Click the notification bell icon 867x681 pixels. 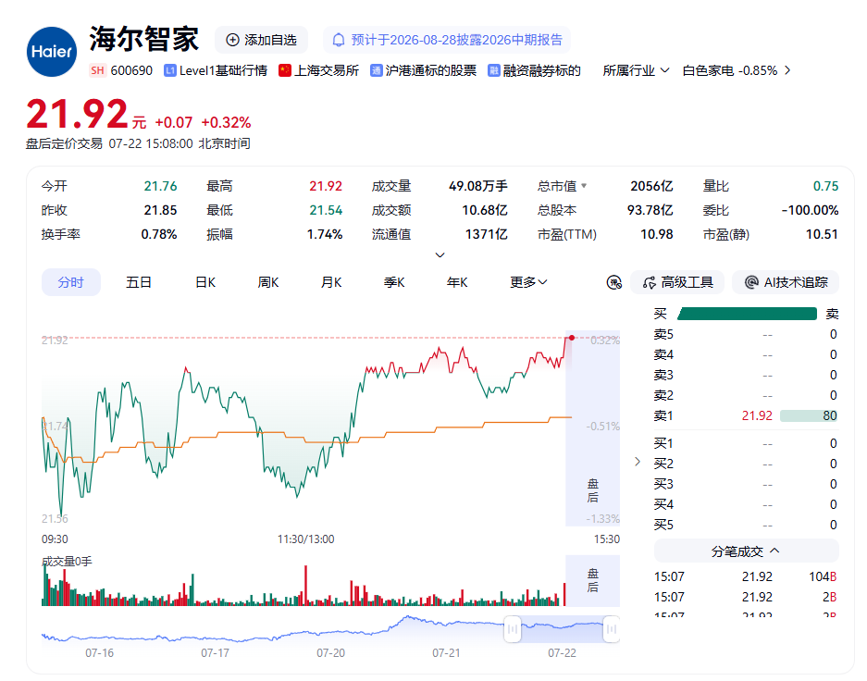pos(338,40)
